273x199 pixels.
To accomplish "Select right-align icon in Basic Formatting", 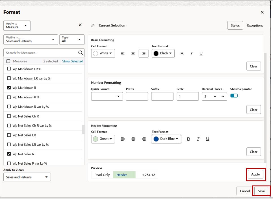I will (x=144, y=54).
